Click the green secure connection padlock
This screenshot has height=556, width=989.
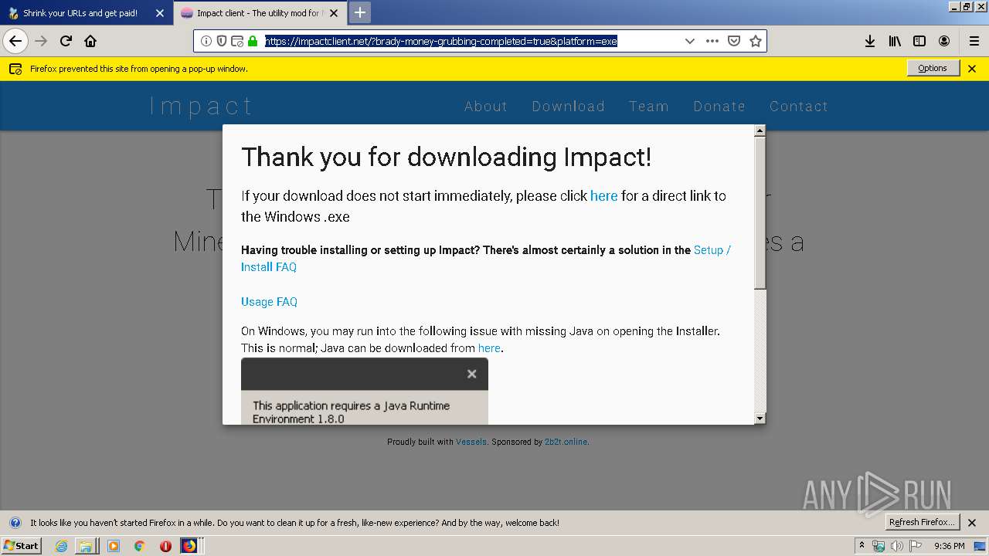point(253,41)
